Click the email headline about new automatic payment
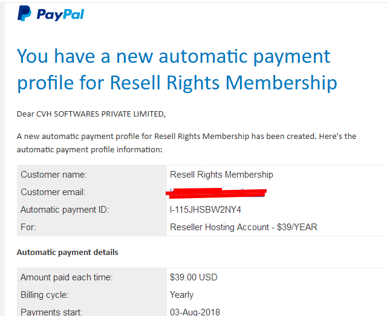This screenshot has height=316, width=387. click(177, 69)
